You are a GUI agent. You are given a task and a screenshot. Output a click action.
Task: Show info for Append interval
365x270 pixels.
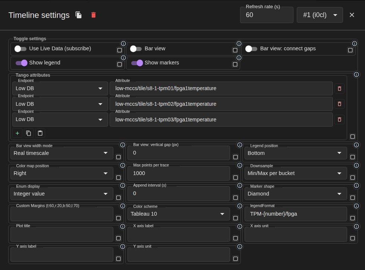coord(239,185)
